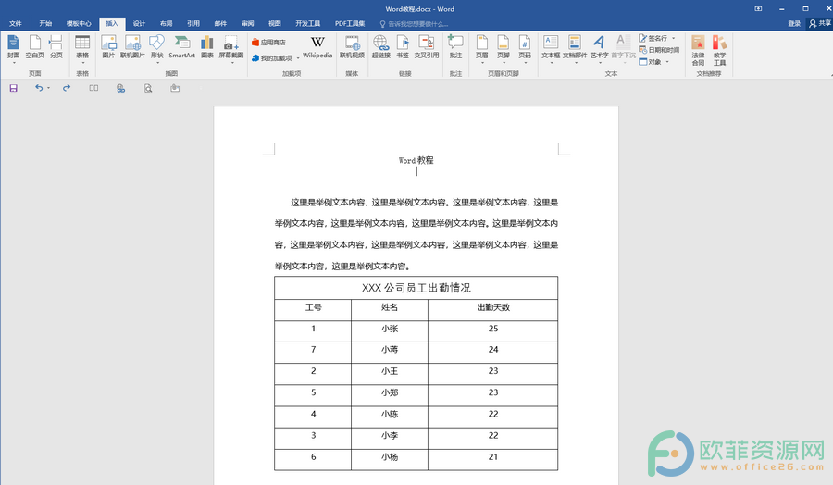Click the Tell Me search box
The width and height of the screenshot is (833, 485).
coord(414,24)
